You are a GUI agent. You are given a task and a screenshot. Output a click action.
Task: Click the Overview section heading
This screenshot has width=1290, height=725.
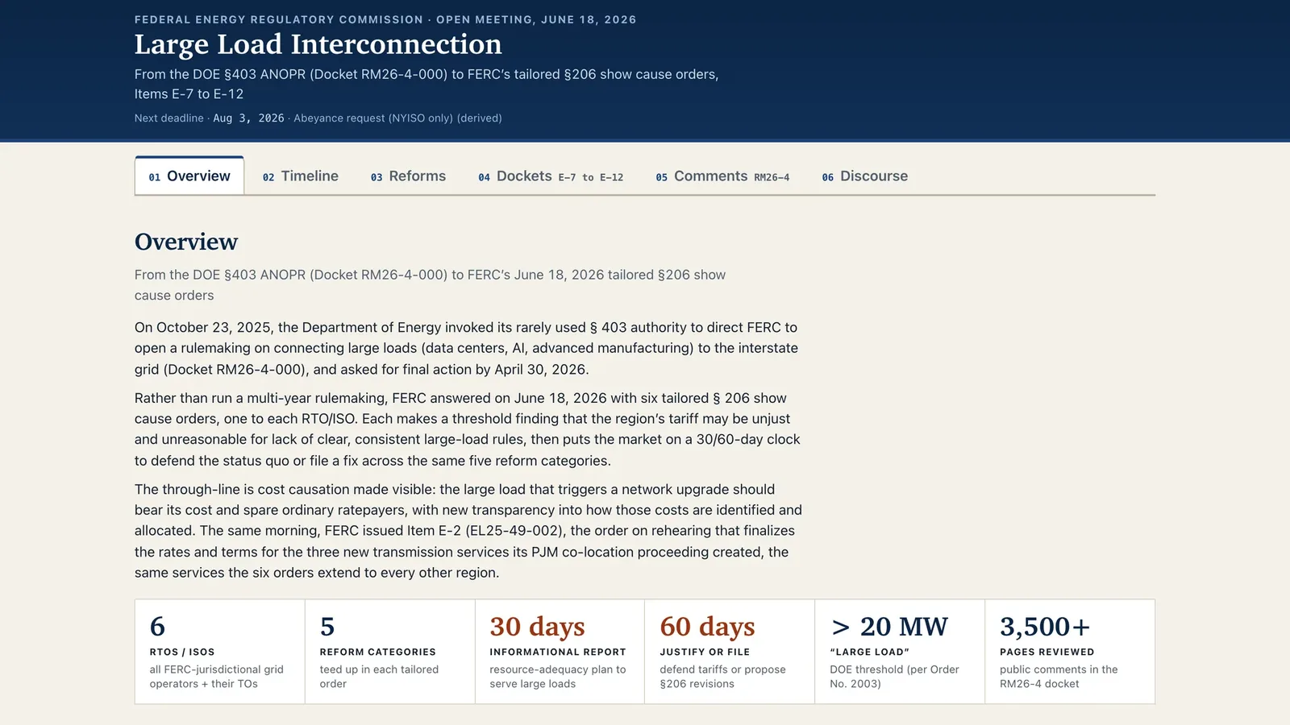tap(186, 242)
